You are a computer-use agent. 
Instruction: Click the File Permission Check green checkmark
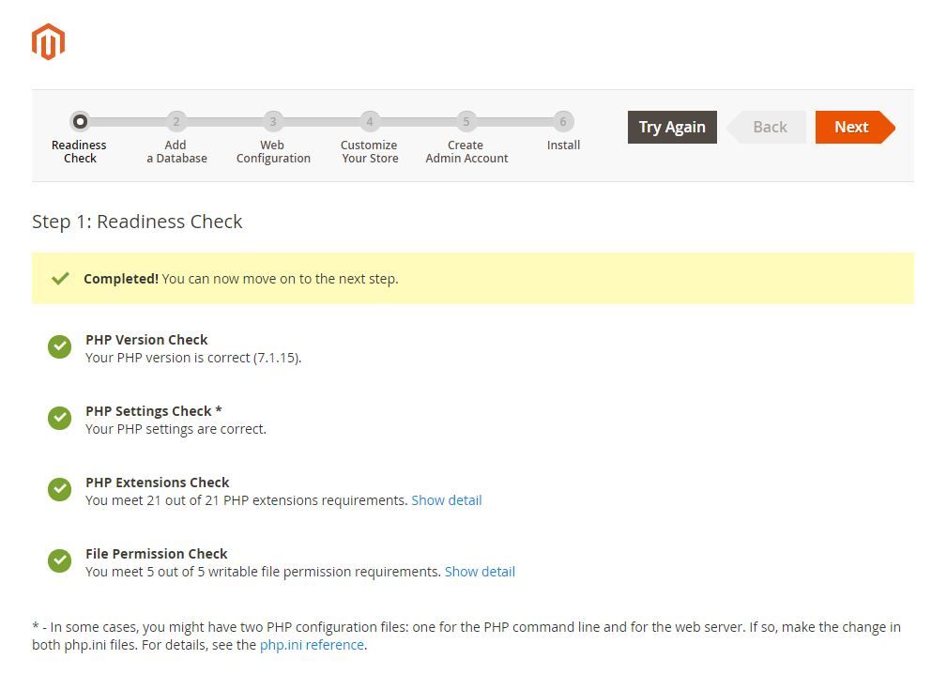coord(59,561)
